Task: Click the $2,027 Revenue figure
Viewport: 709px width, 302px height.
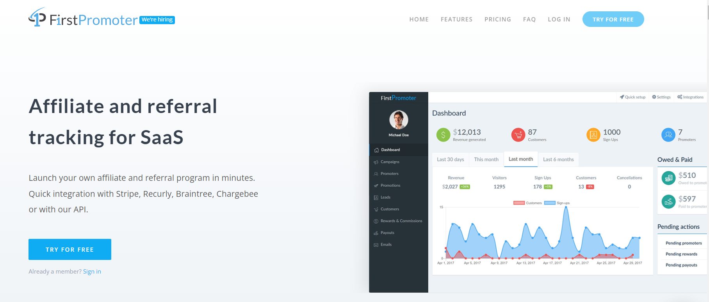Action: coord(450,187)
